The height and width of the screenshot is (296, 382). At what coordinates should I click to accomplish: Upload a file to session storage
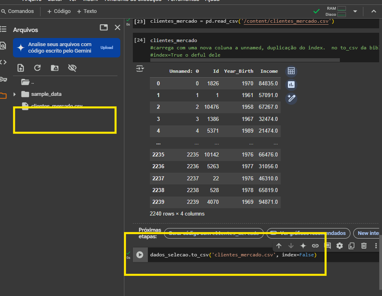[x=21, y=68]
